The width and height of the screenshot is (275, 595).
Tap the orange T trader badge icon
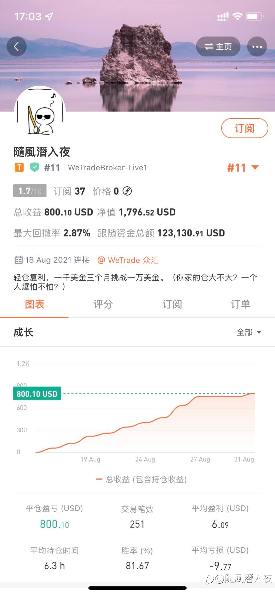19,167
